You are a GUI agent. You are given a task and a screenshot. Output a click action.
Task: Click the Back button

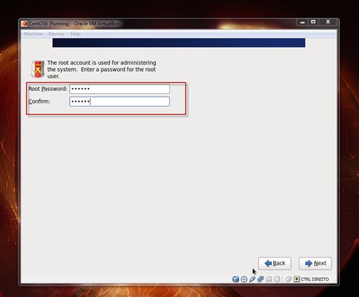[x=275, y=263]
